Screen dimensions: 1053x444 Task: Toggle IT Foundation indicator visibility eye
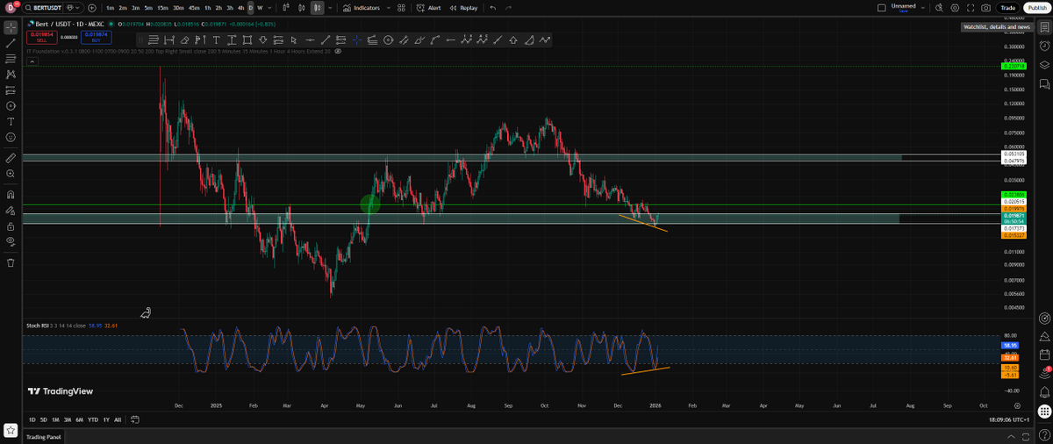(338, 51)
